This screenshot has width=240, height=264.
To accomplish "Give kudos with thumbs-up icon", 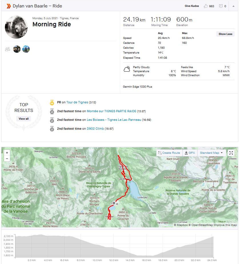I will click(206, 6).
